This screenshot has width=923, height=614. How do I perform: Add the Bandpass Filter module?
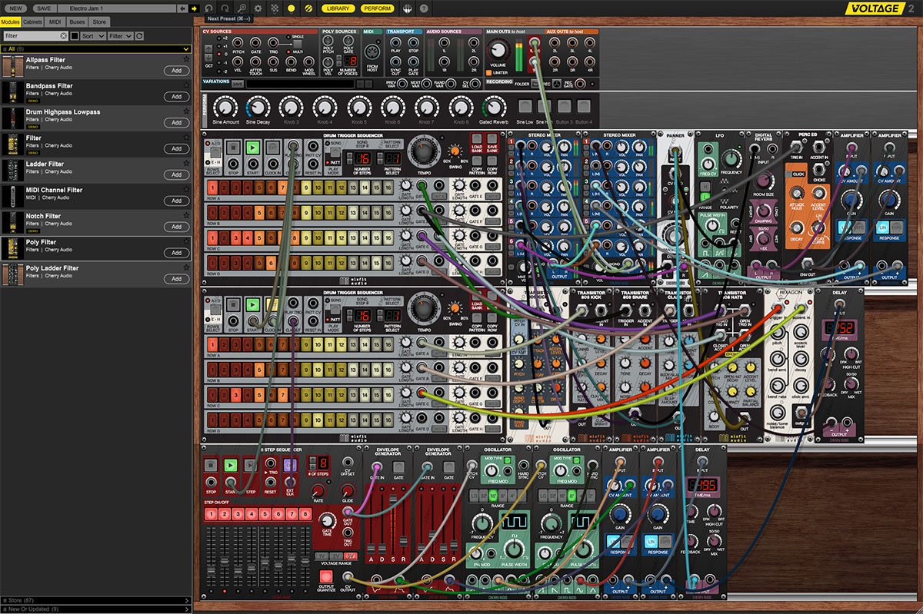coord(176,96)
